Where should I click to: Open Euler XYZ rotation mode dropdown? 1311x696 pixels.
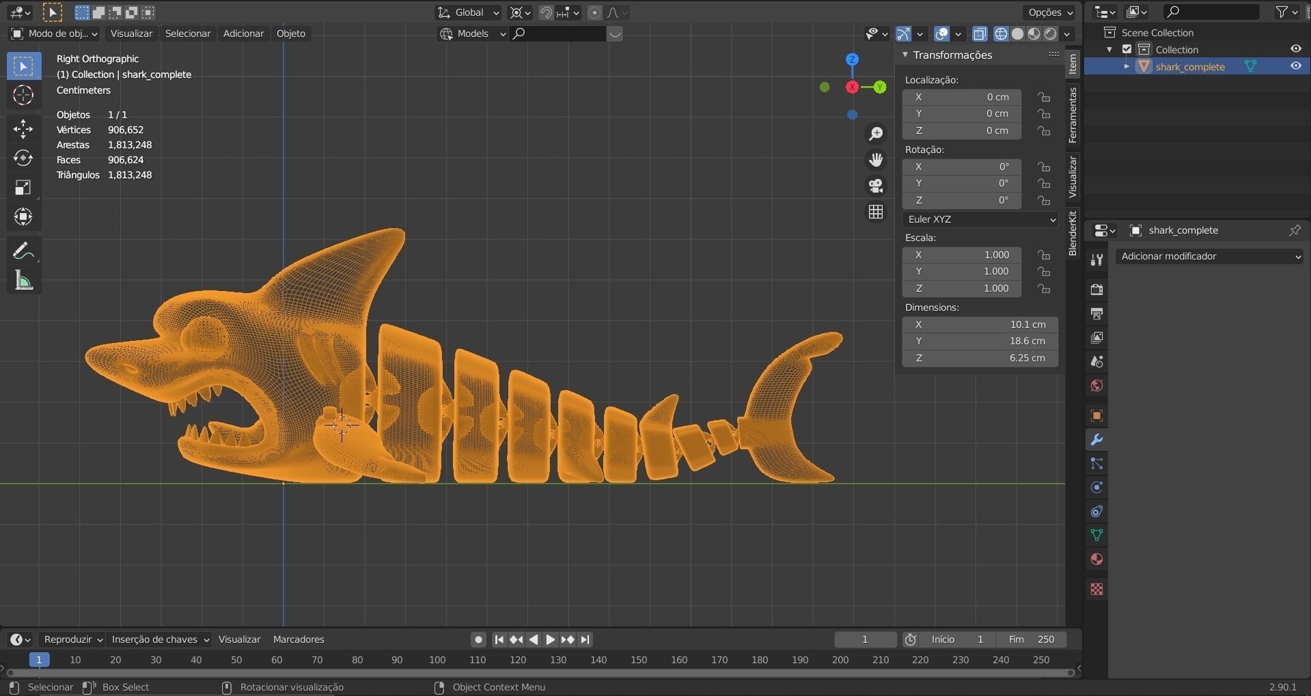[980, 219]
